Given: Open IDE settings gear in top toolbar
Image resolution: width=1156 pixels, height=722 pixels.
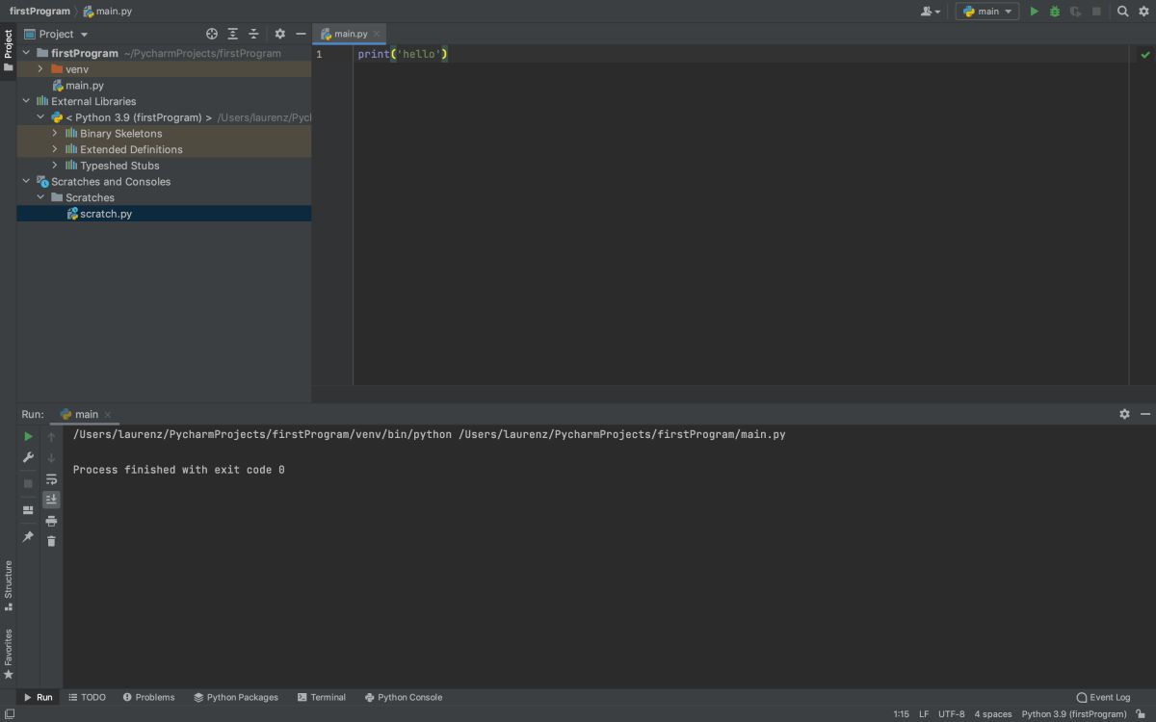Looking at the screenshot, I should tap(1143, 12).
